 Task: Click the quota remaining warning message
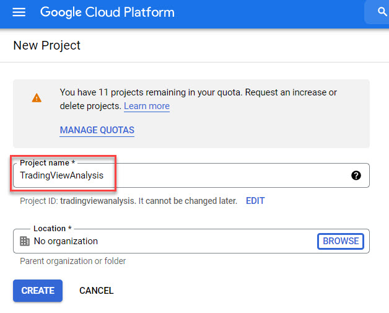click(x=198, y=99)
